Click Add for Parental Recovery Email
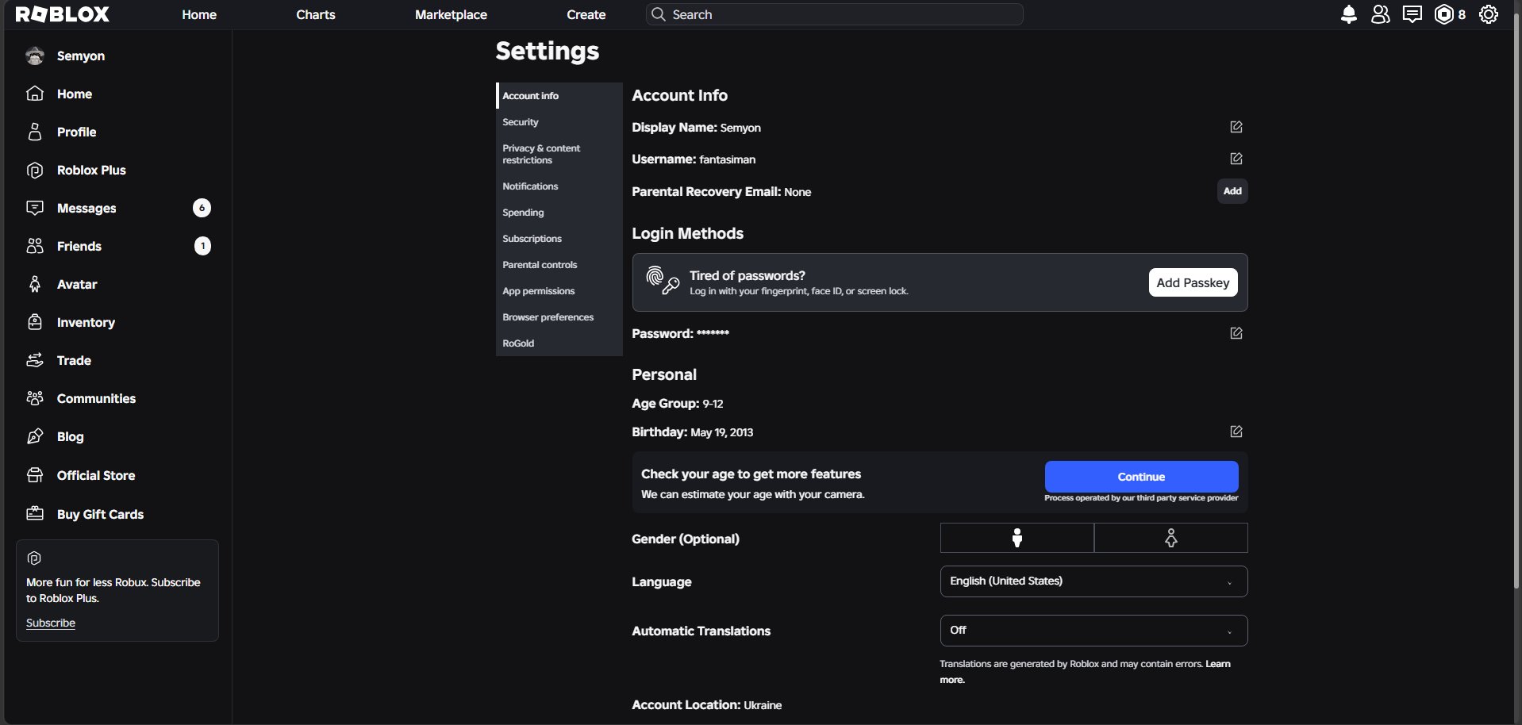 pos(1232,191)
